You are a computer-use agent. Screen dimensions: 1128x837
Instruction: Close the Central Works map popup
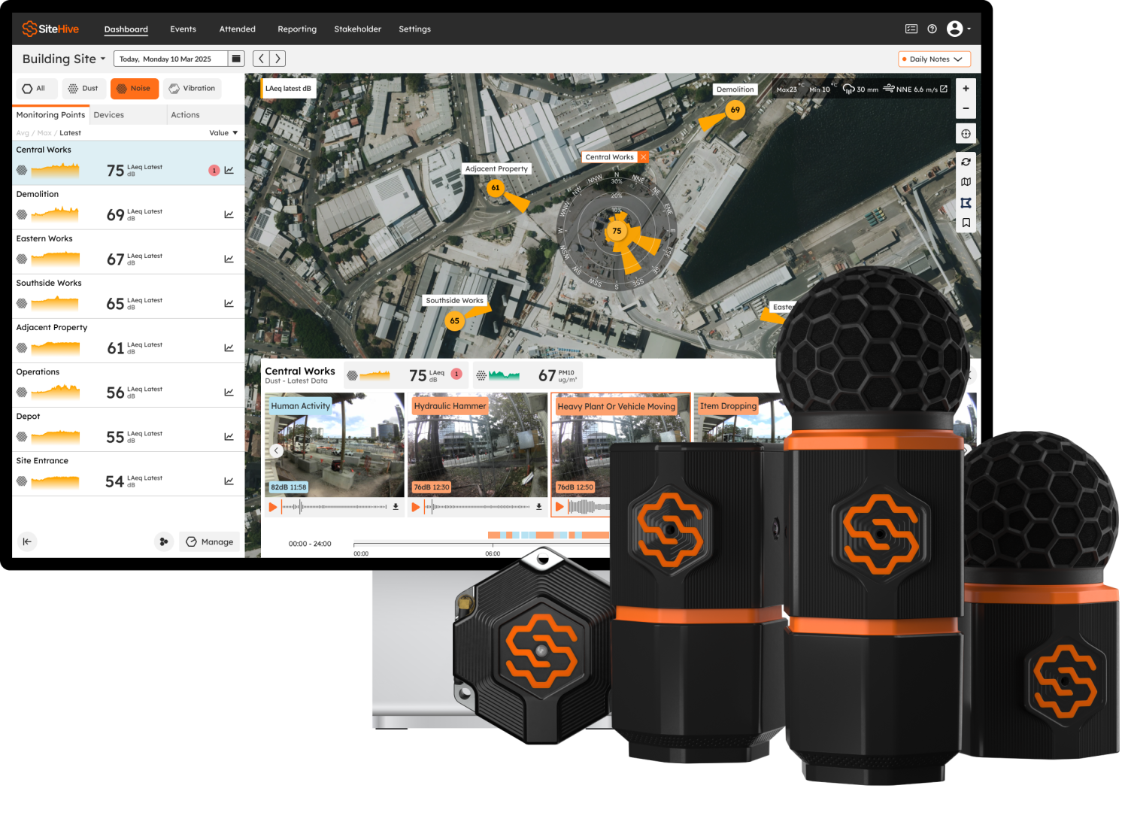click(644, 157)
